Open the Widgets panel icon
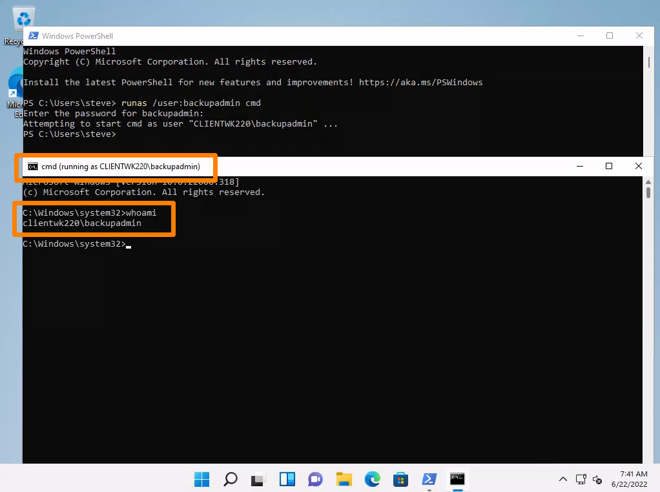This screenshot has width=660, height=492. point(287,479)
